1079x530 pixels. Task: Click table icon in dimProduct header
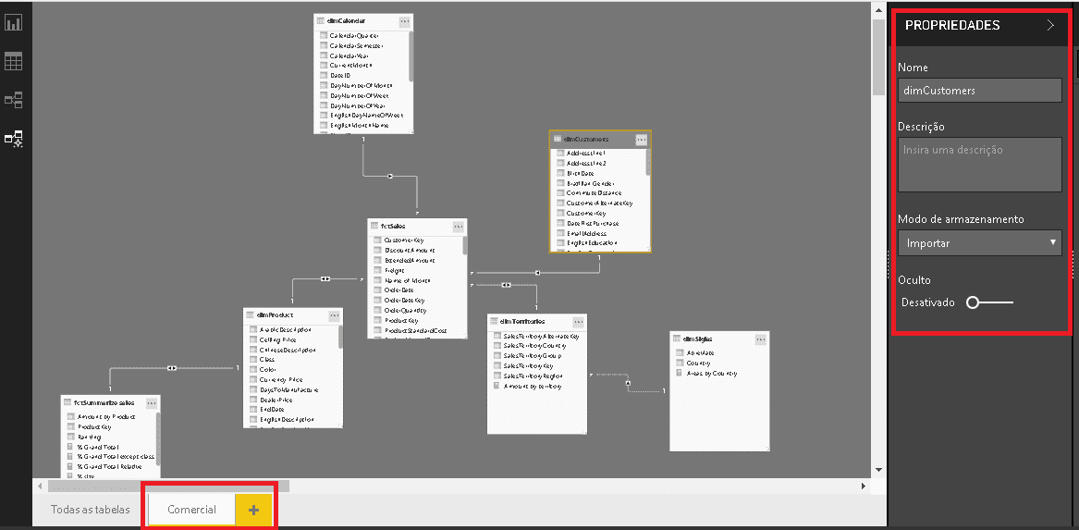coord(251,314)
